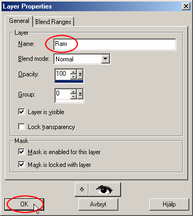Confirm with the OK button

click(x=24, y=204)
